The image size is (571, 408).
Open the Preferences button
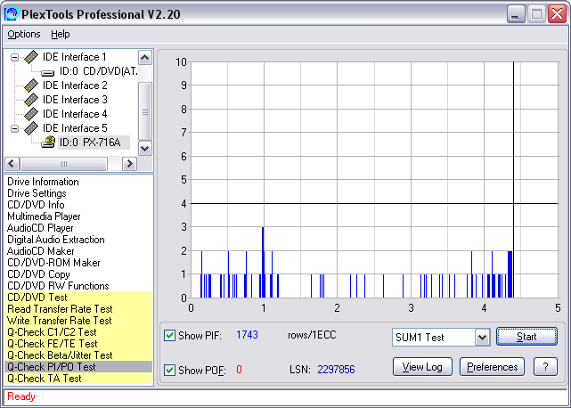493,366
